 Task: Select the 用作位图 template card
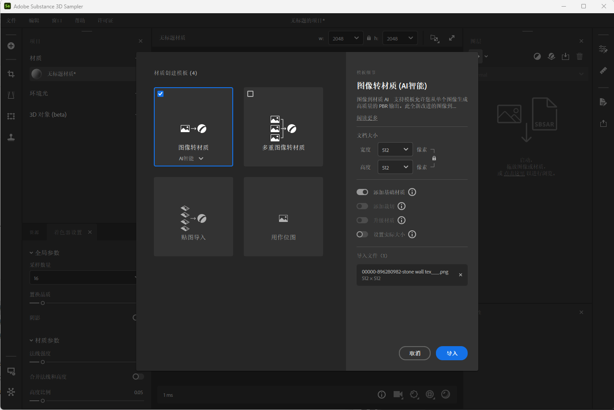pyautogui.click(x=283, y=217)
